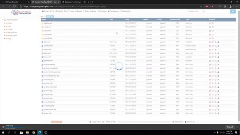
Task: Open a new browser tab with plus button
Action: (x=93, y=2)
